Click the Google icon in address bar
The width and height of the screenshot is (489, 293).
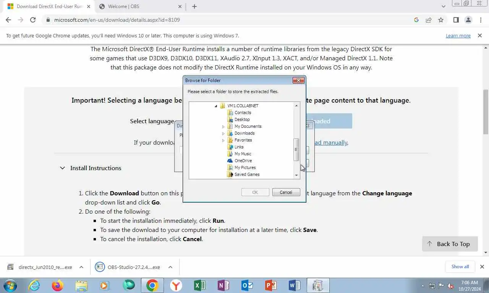coord(416,20)
